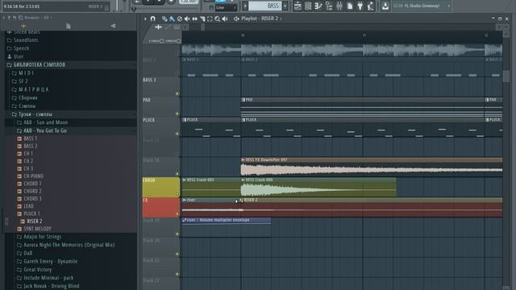The height and width of the screenshot is (290, 516).
Task: Select the Paint brush tool
Action: click(172, 19)
